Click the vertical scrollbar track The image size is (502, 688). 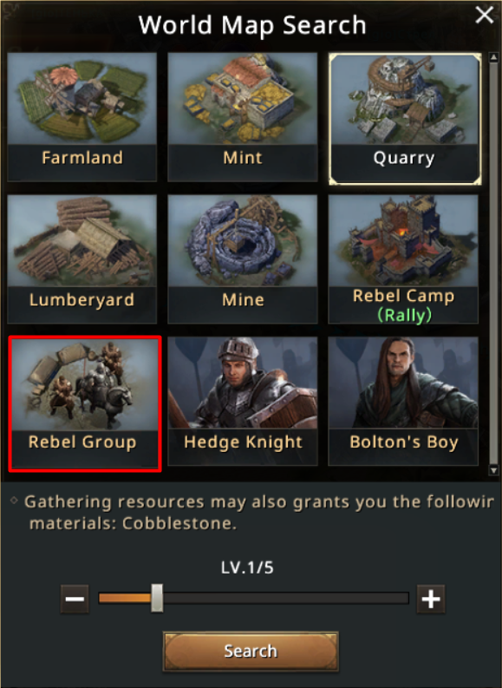493,263
